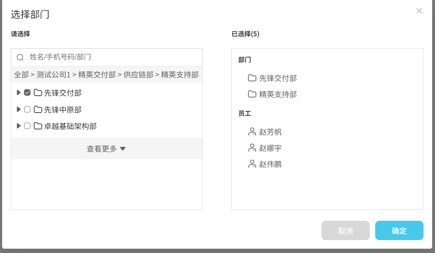Click the search magnifier icon
This screenshot has height=253, width=435.
point(19,57)
